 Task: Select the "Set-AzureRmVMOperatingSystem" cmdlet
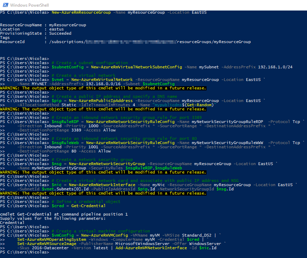click(52, 240)
